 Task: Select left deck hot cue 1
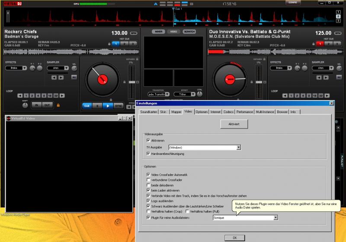tap(116, 44)
